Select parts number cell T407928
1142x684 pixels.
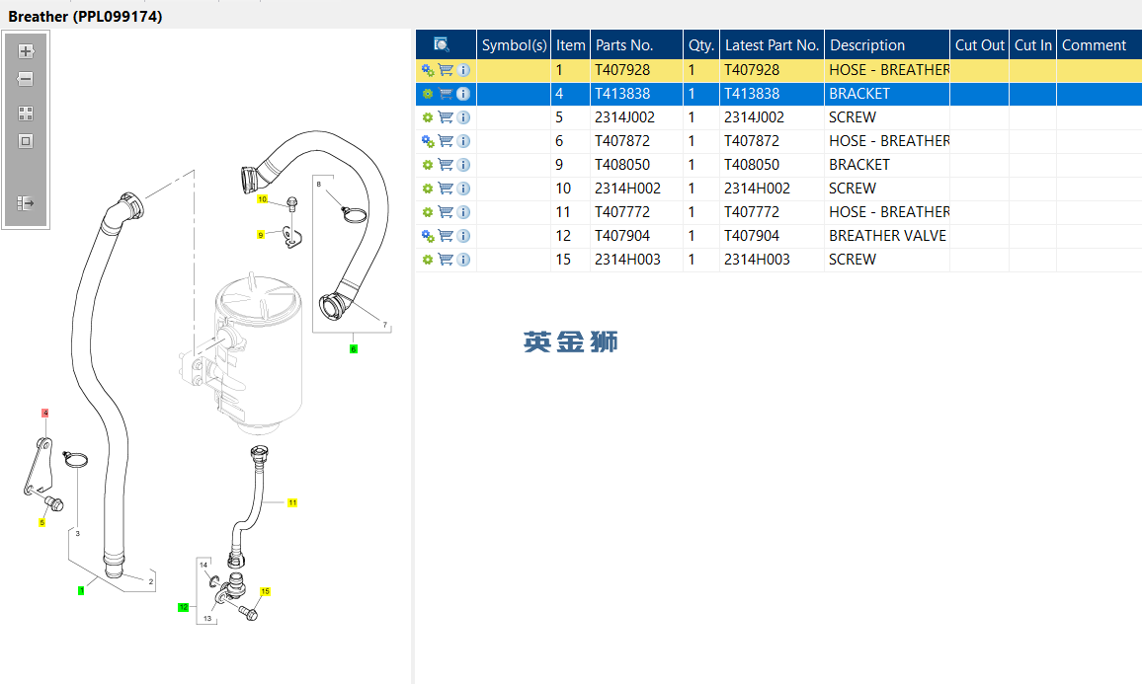[x=636, y=71]
